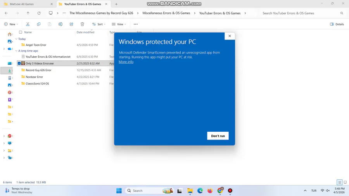Open the Gallery icon in sidebar
This screenshot has height=196, width=349.
pos(10,41)
